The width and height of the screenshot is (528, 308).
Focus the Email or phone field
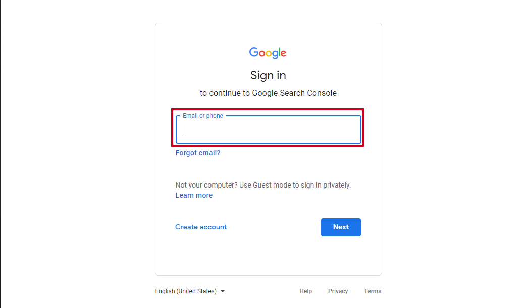[x=269, y=130]
